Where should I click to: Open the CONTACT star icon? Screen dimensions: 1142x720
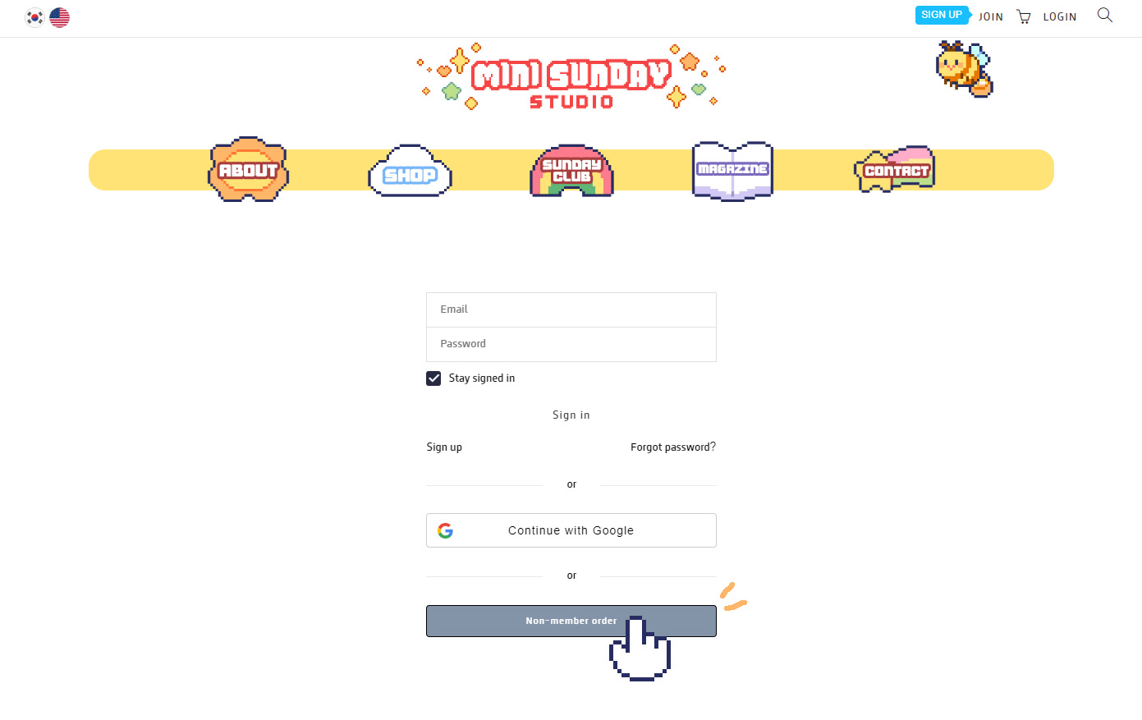(x=895, y=170)
